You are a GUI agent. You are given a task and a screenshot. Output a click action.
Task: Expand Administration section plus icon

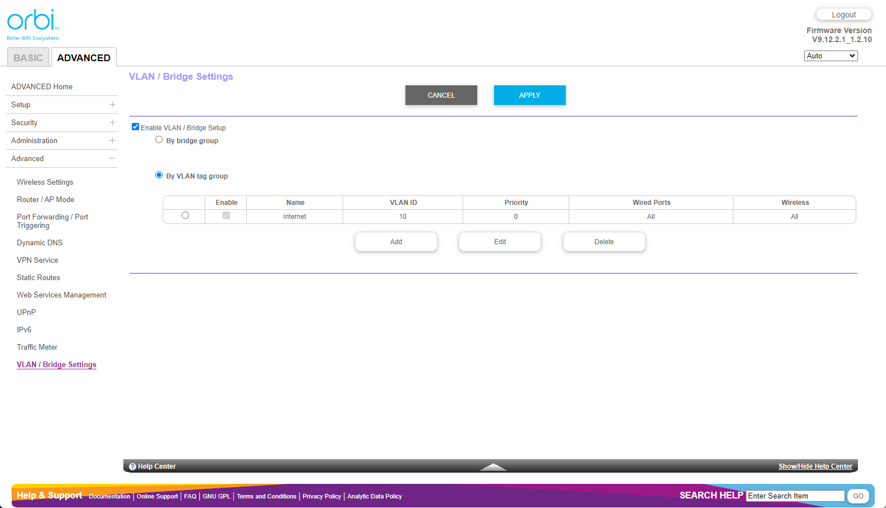pyautogui.click(x=112, y=141)
